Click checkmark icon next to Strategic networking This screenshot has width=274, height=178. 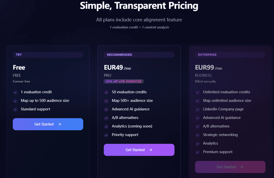pyautogui.click(x=198, y=135)
